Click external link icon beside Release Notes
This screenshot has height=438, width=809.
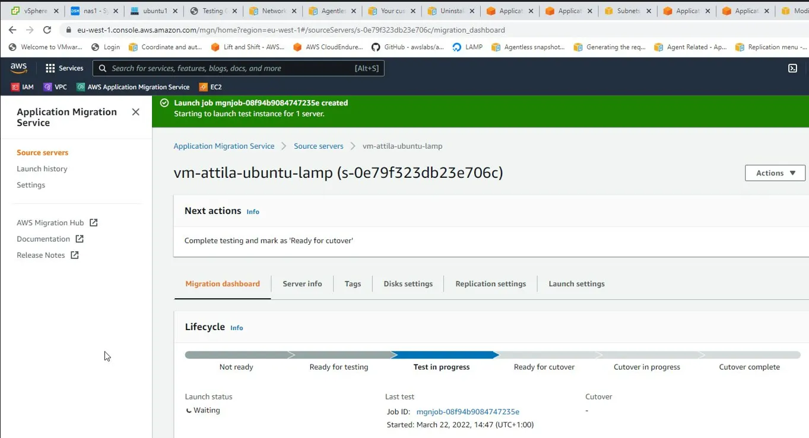pos(74,255)
